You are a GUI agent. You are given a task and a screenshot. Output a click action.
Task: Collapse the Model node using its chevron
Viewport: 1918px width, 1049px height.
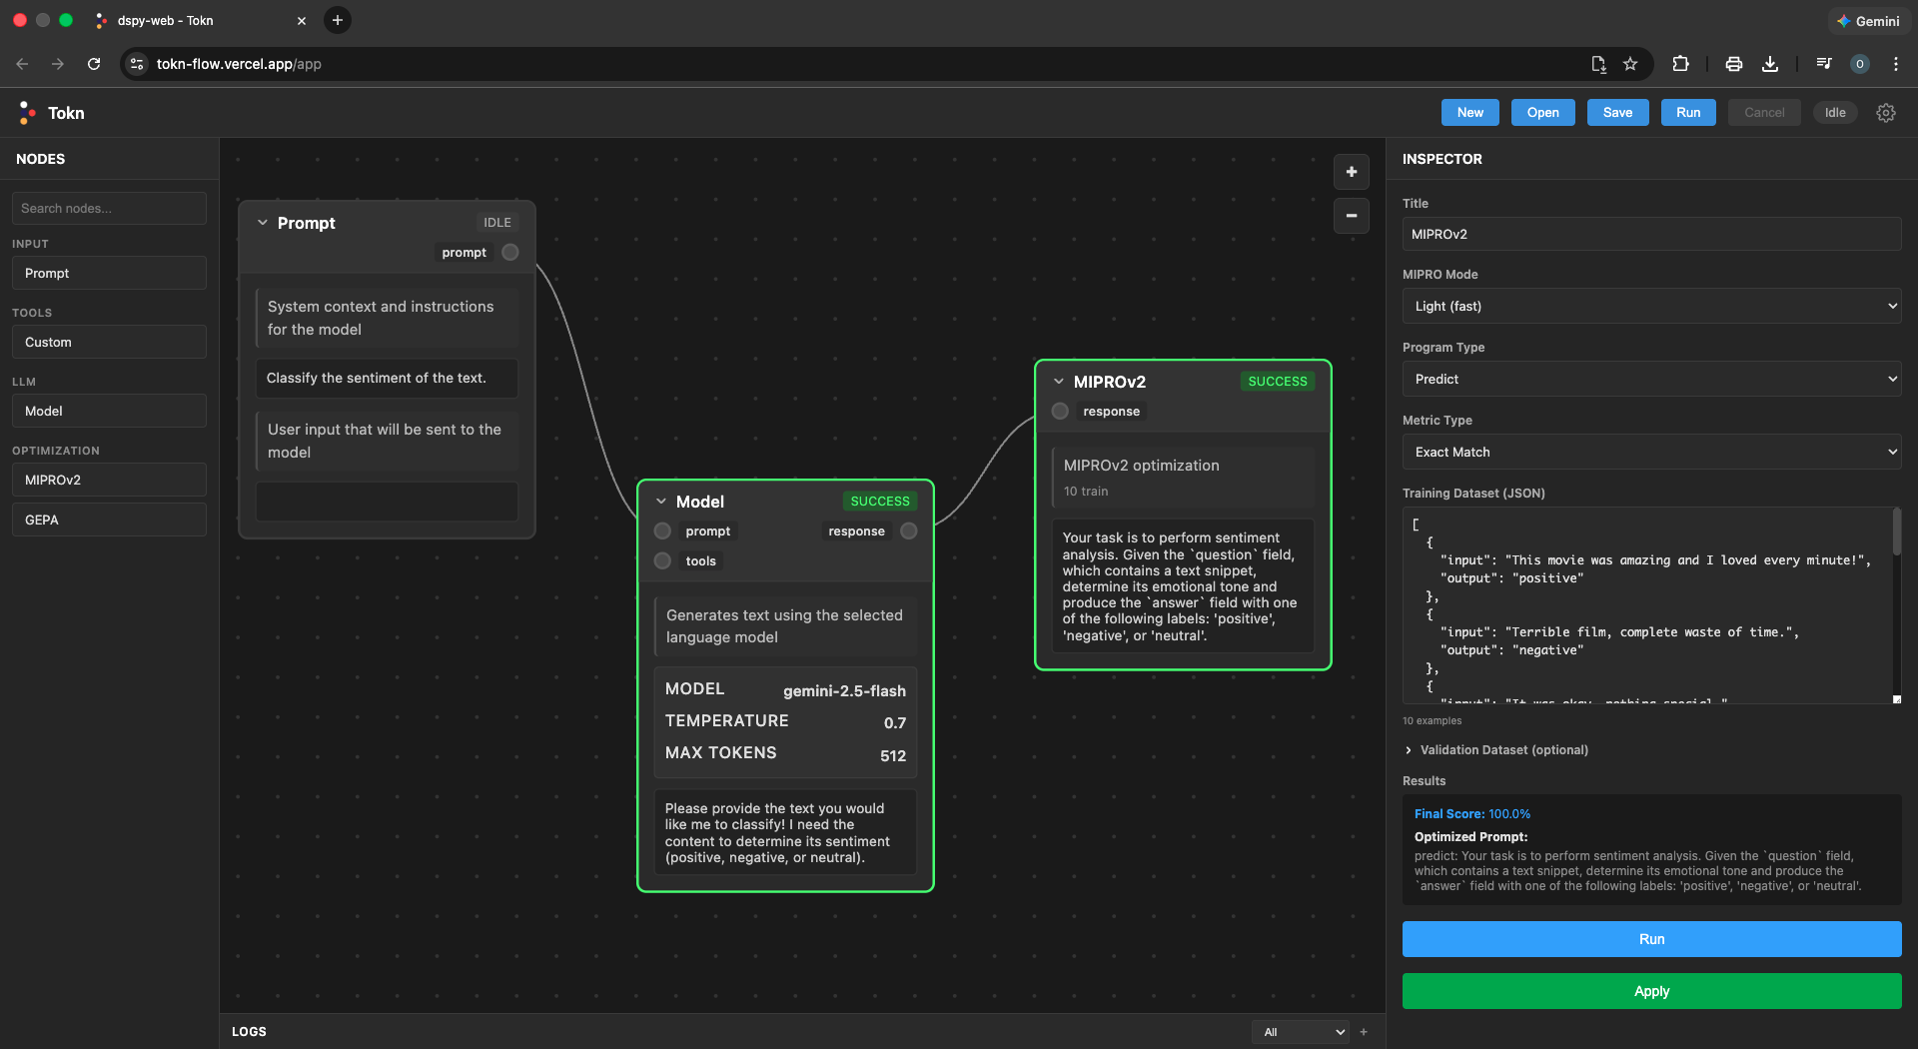click(660, 501)
